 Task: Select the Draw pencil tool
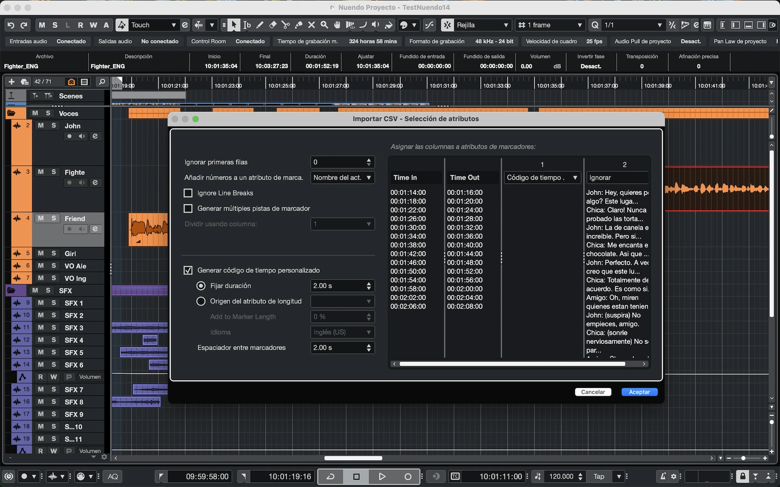click(x=260, y=25)
